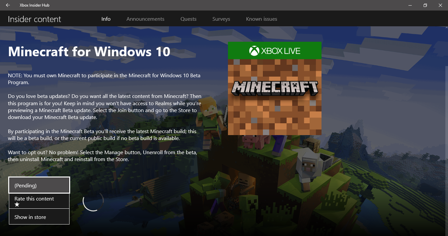Open the Info tab
448x236 pixels.
pos(106,19)
